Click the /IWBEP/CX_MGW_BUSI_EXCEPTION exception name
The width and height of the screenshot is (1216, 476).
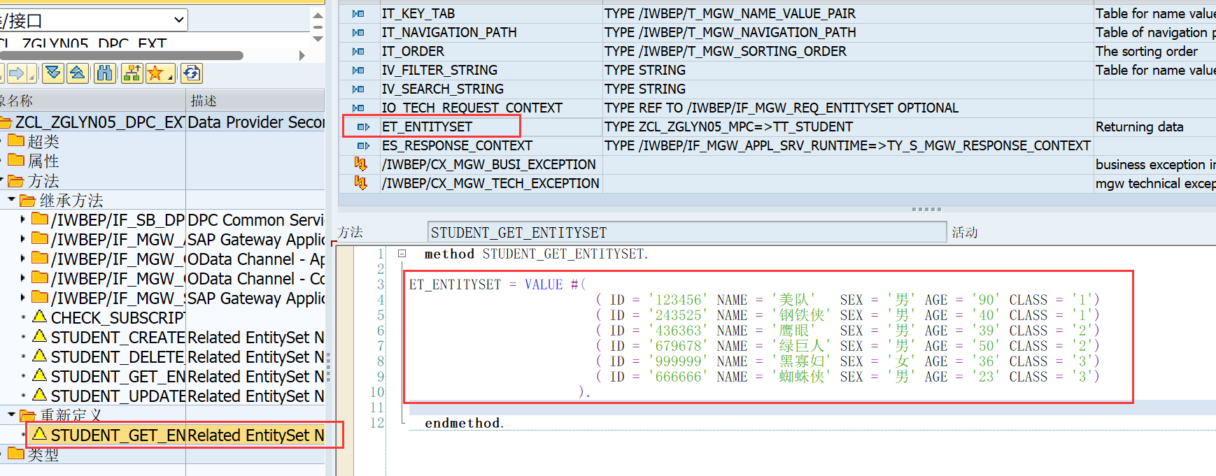coord(489,165)
